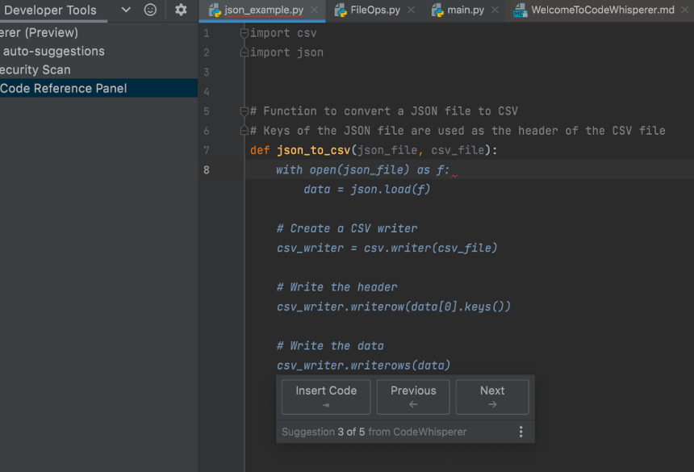Collapse the comment block at line 5
Image resolution: width=694 pixels, height=472 pixels.
point(245,111)
